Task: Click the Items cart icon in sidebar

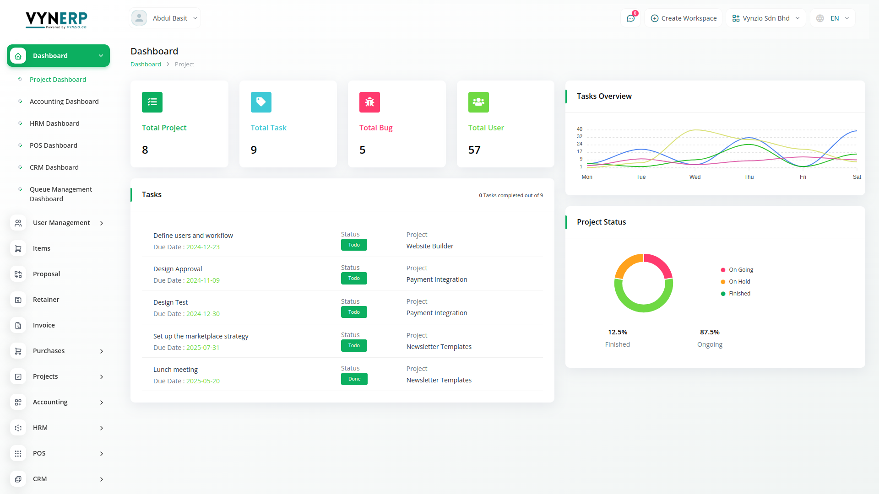Action: coord(18,248)
